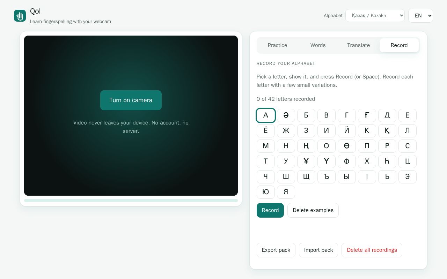This screenshot has width=447, height=279.
Task: Select the letter Ғ tile
Action: click(367, 115)
